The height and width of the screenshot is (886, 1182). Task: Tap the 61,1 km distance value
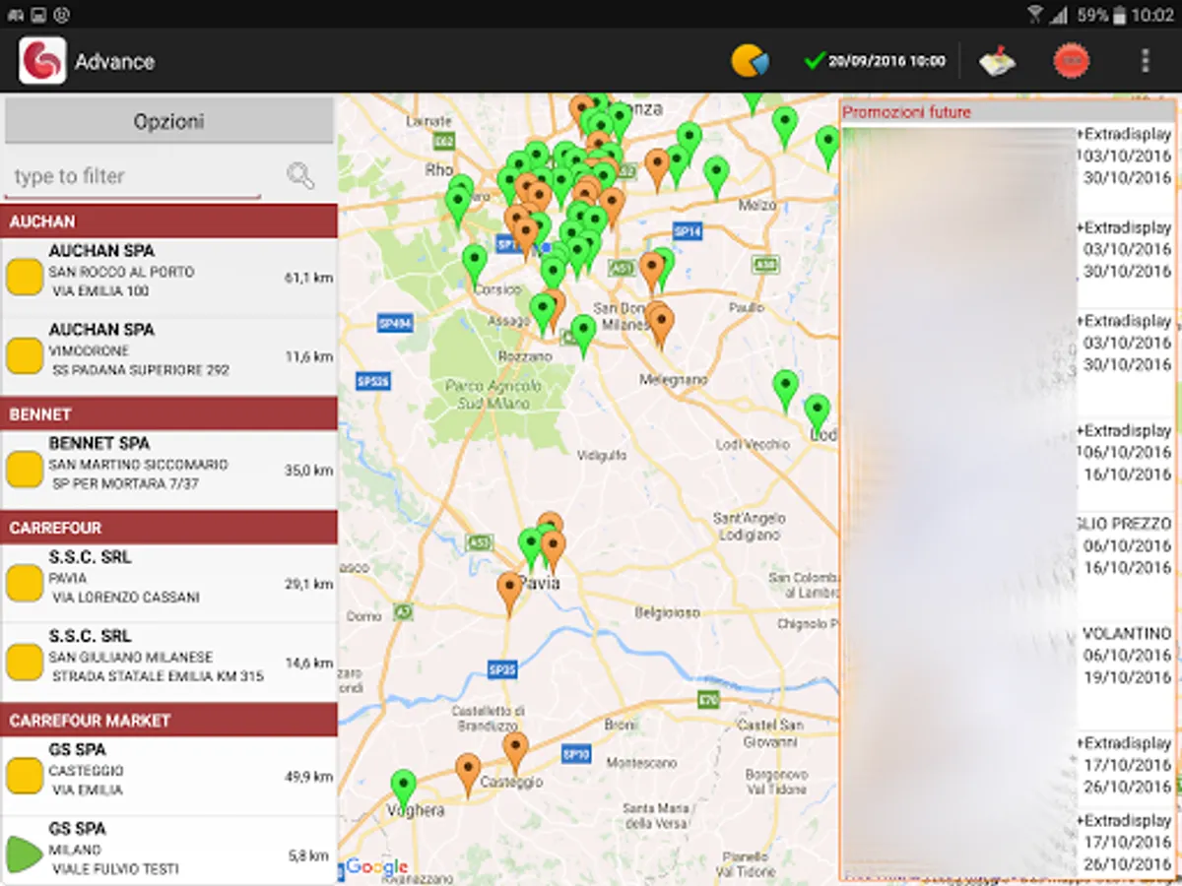(x=308, y=279)
